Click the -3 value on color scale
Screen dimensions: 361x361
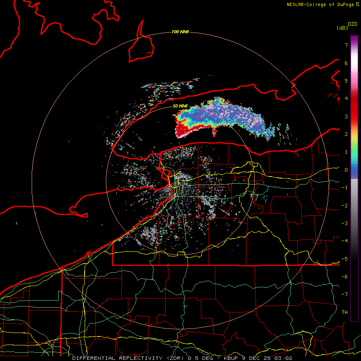(345, 223)
